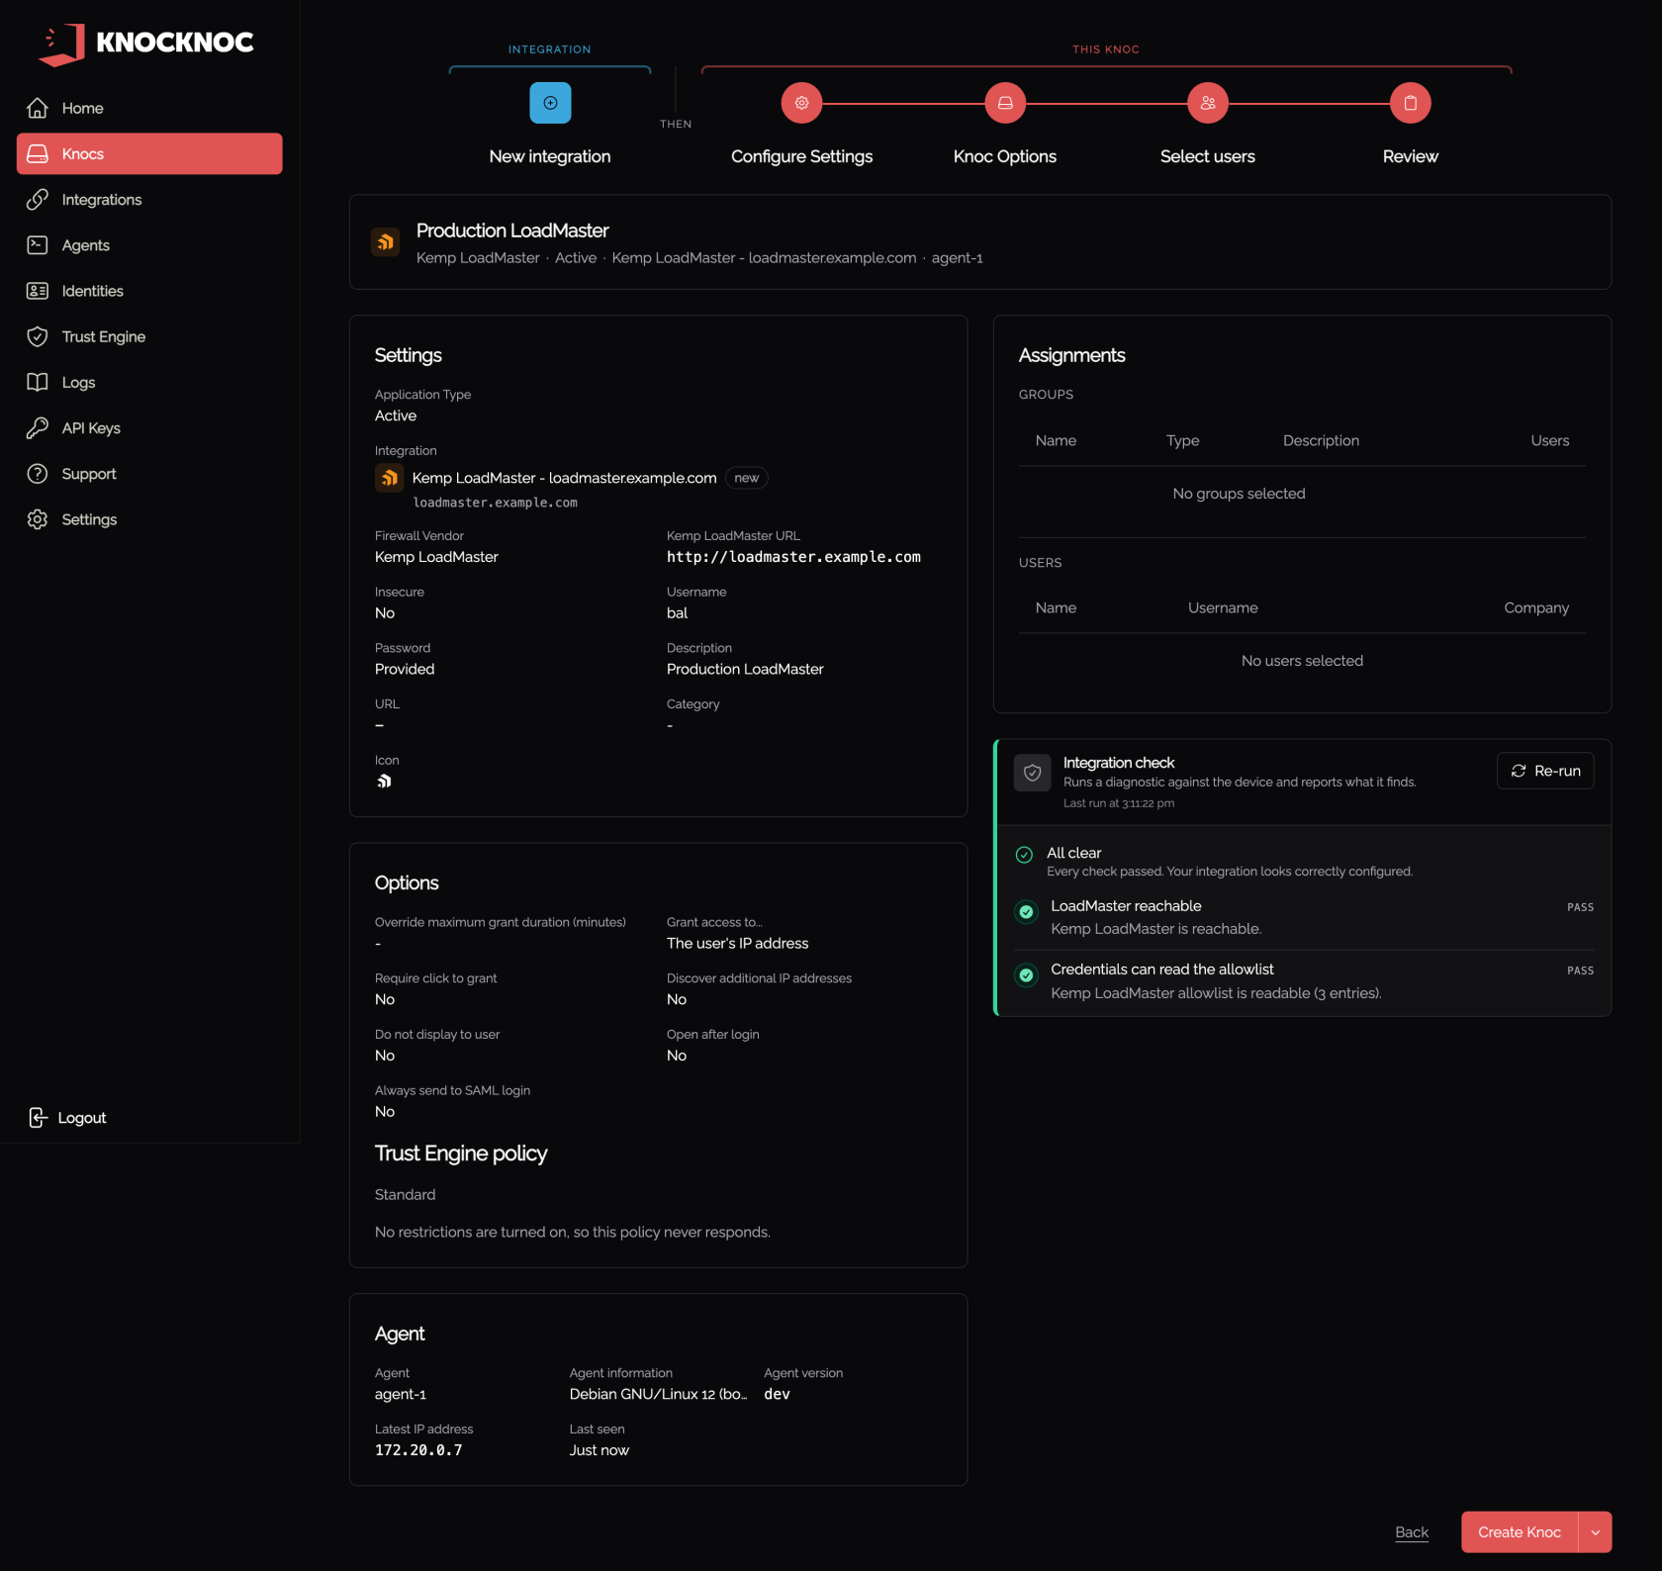1662x1571 pixels.
Task: Click the Logout door icon
Action: [38, 1118]
